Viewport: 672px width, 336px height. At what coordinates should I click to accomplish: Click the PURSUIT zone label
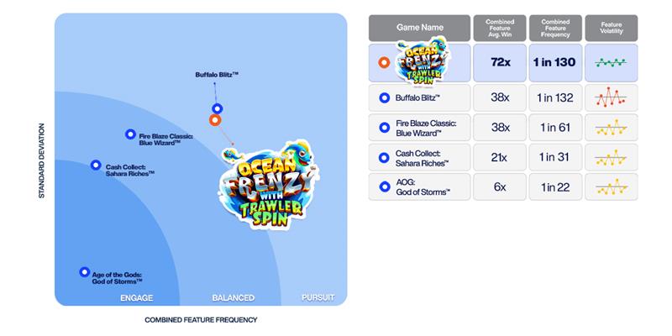tap(318, 297)
